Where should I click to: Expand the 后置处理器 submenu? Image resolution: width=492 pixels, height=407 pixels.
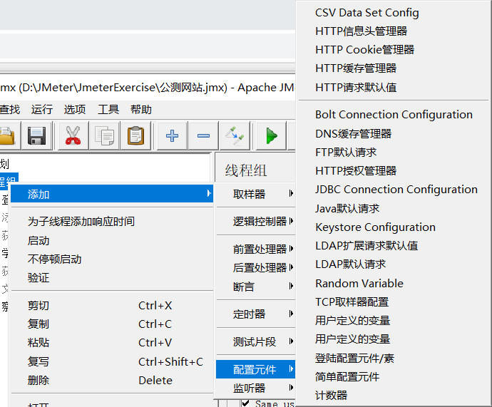pyautogui.click(x=256, y=267)
